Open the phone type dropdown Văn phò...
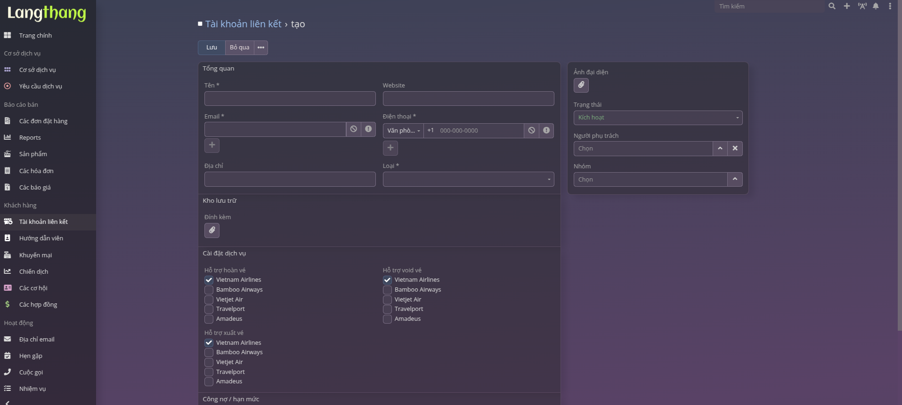Viewport: 902px width, 405px height. 403,131
